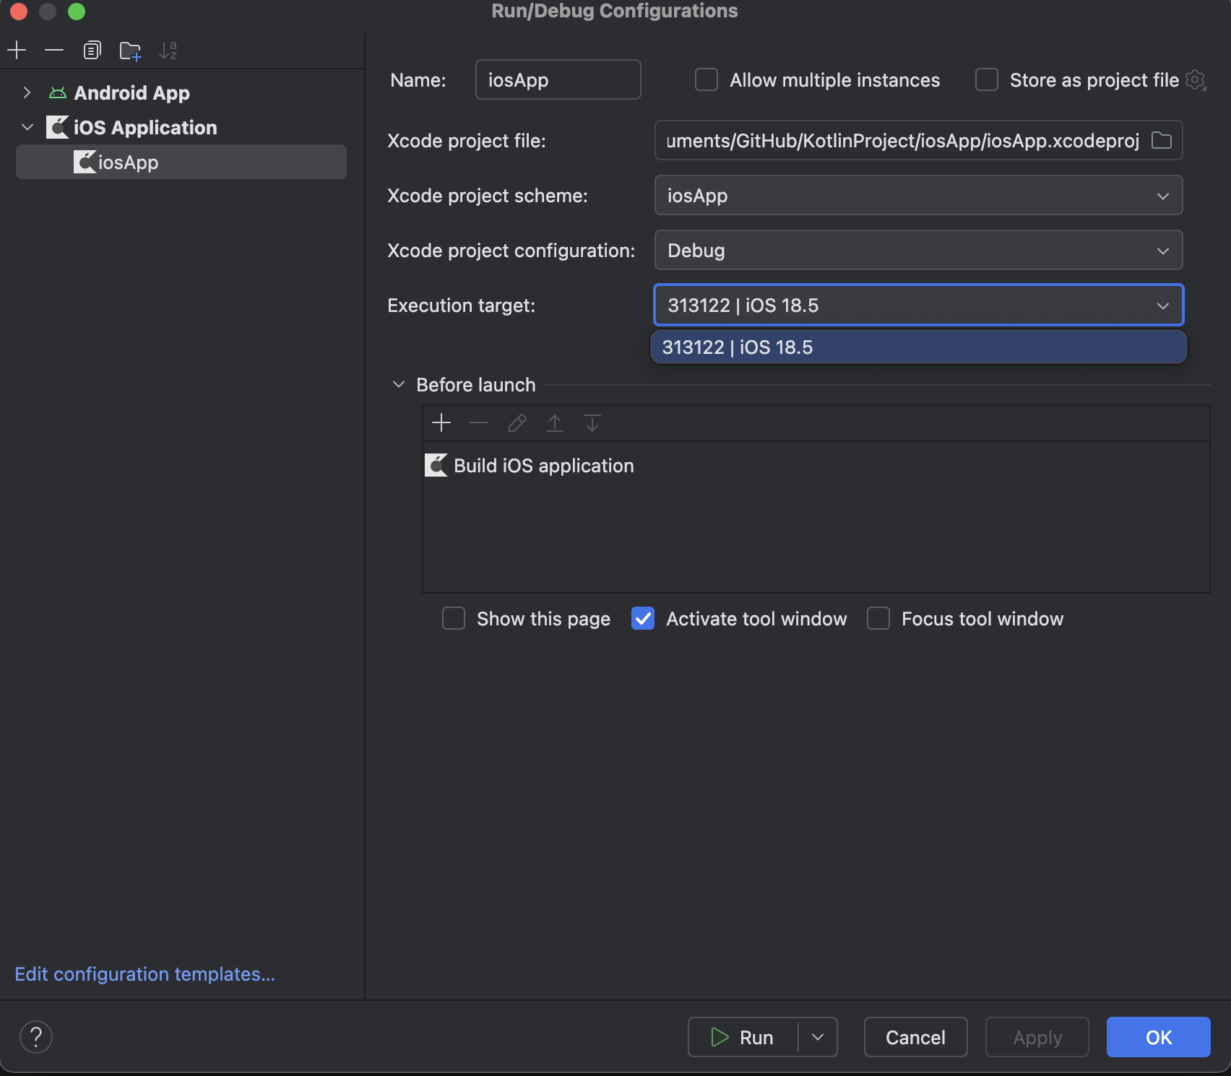Select the iOS Application tree label
Image resolution: width=1231 pixels, height=1076 pixels.
[145, 127]
